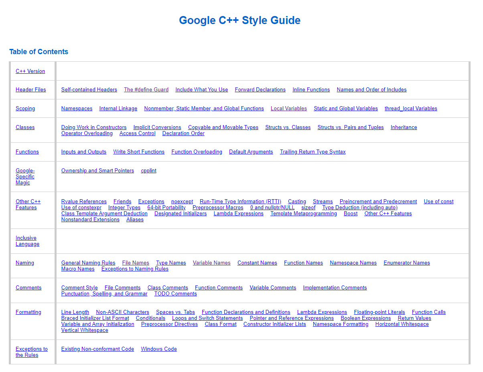Select the Lambda Expressions link in Other C++ Features

[x=238, y=214]
